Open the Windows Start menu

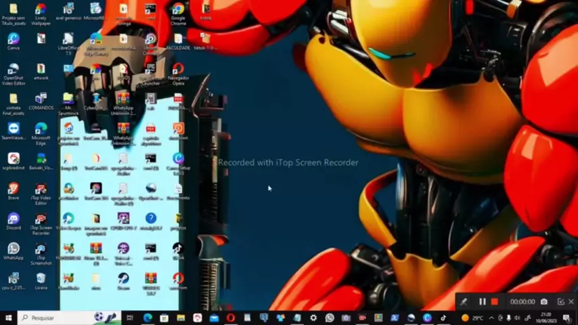point(9,318)
